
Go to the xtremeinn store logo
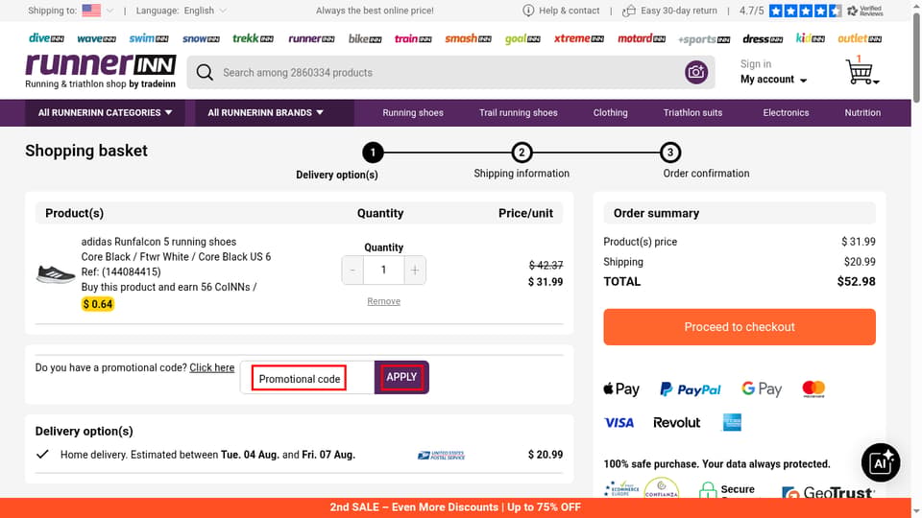(x=578, y=38)
